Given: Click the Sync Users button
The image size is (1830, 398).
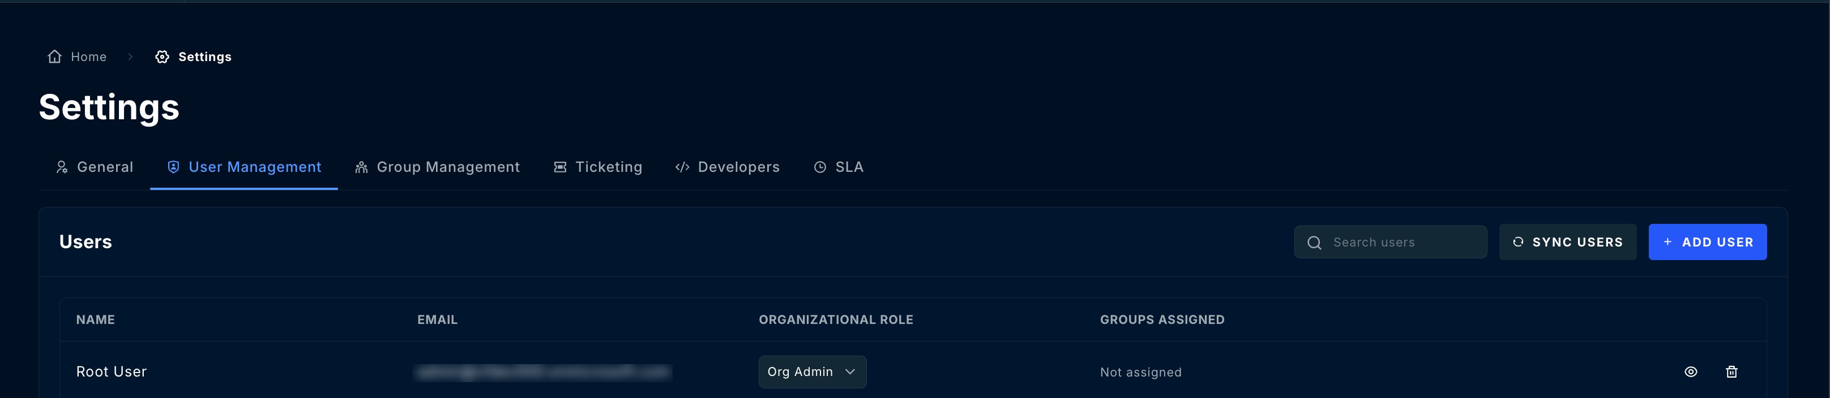Looking at the screenshot, I should [1568, 242].
